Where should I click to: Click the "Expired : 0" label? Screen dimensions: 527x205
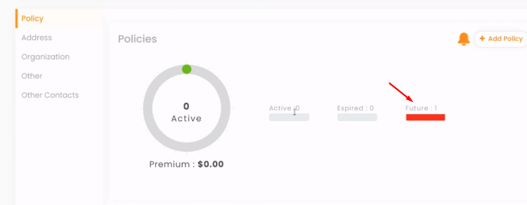[x=355, y=108]
